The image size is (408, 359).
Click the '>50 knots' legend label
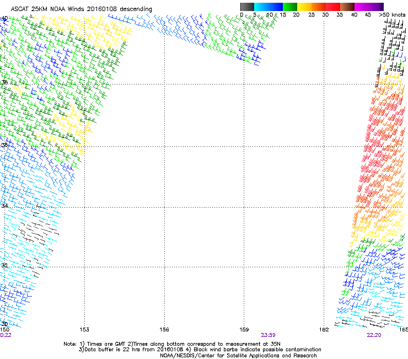(392, 14)
